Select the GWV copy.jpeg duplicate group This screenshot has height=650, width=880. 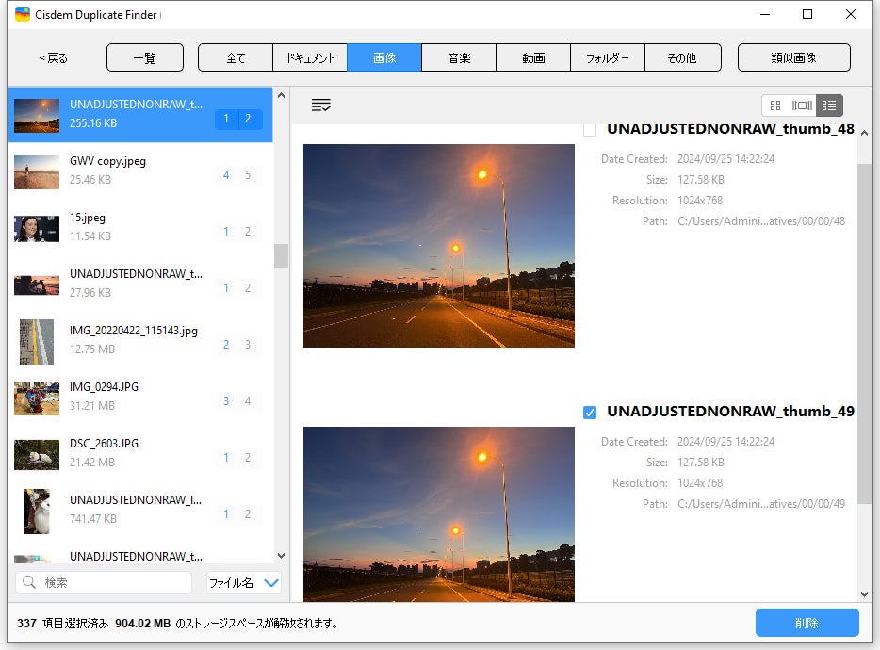(x=139, y=171)
